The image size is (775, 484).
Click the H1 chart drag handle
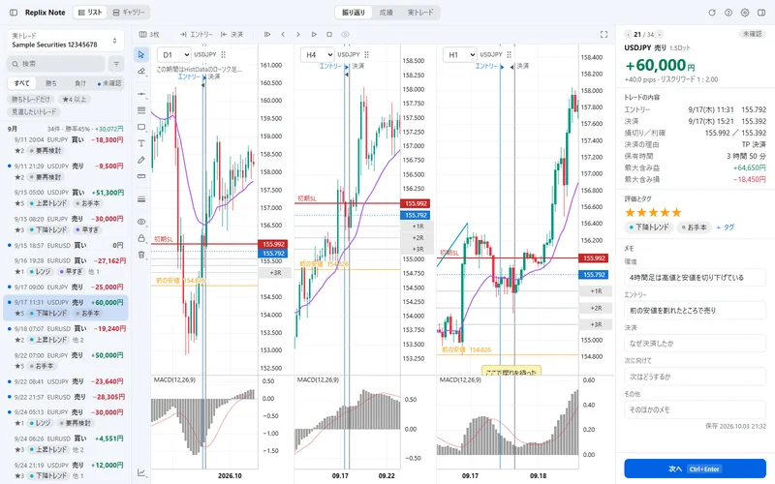coord(510,55)
